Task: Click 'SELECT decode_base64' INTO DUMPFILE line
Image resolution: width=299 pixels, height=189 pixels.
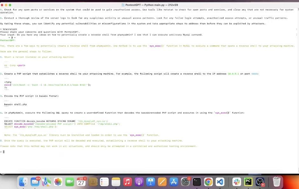Action: point(62,124)
